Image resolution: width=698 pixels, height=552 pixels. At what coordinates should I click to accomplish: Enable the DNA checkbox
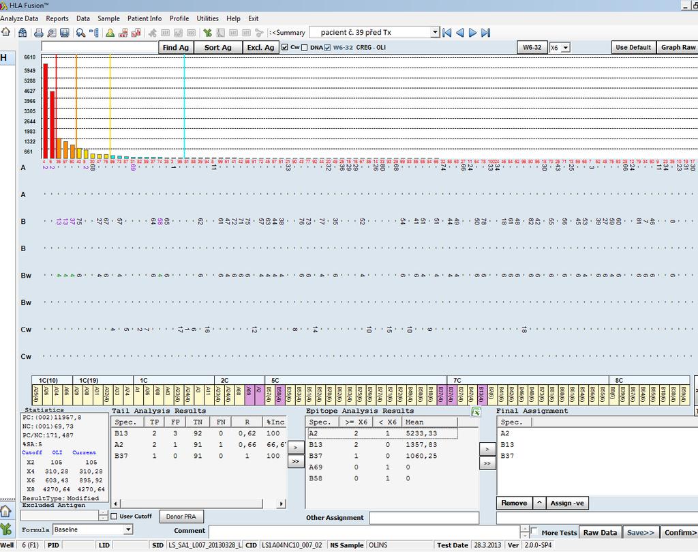305,47
